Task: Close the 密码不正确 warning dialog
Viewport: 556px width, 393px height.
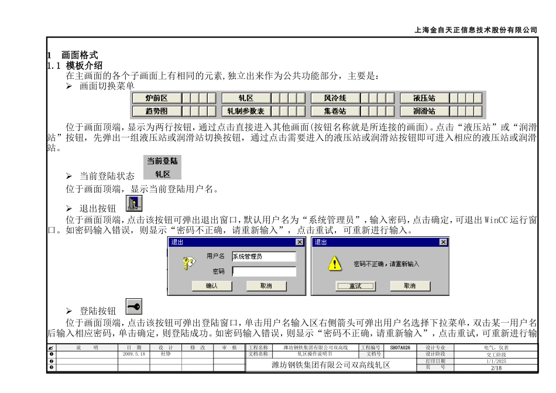Action: [x=443, y=242]
